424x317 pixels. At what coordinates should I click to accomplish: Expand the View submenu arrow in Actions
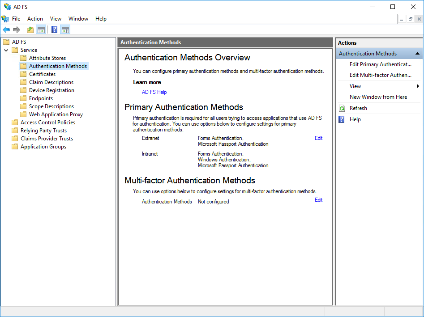point(418,86)
